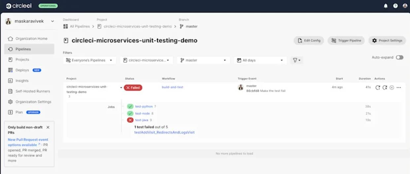Open Insights in sidebar

[22, 81]
